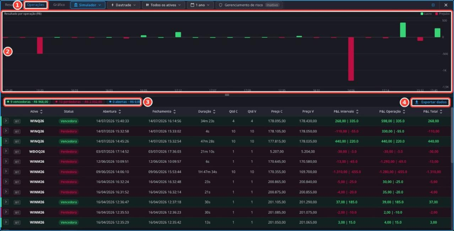Click Exportar dados to export the table
Image resolution: width=454 pixels, height=231 pixels.
[x=431, y=102]
